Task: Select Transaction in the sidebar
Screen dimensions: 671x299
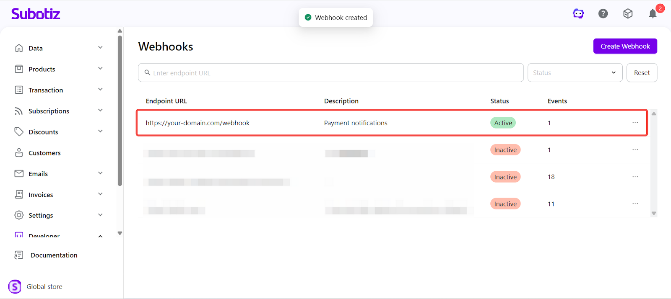Action: point(46,90)
